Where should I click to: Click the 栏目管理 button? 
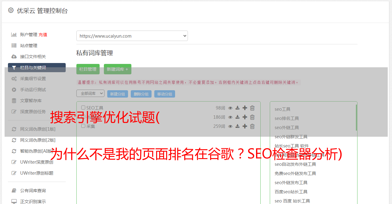point(88,69)
